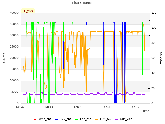Click the EE_flux chart label
165x124 pixels.
(28, 11)
